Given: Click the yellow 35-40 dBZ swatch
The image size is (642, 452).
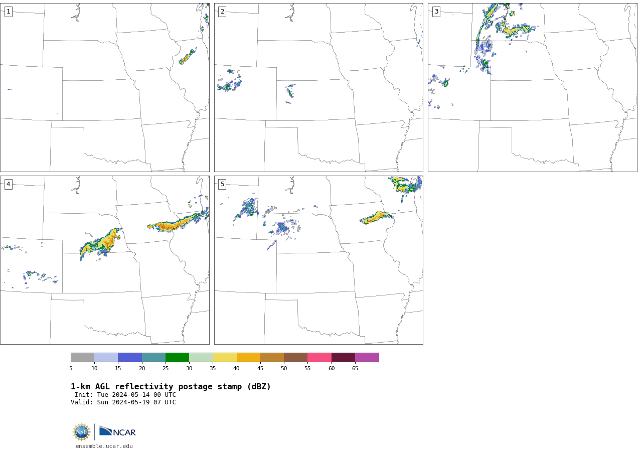Looking at the screenshot, I should (225, 358).
